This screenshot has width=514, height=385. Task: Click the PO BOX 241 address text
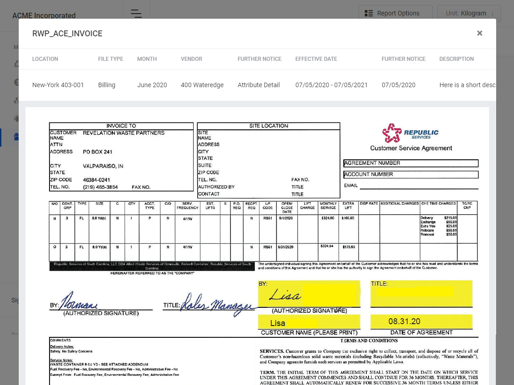pos(97,152)
